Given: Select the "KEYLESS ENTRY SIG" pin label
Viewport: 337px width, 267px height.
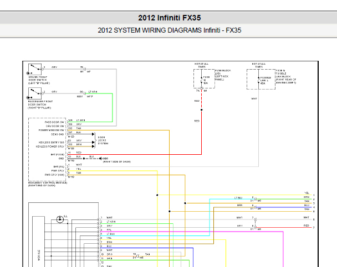Looking at the screenshot, I should pos(52,143).
